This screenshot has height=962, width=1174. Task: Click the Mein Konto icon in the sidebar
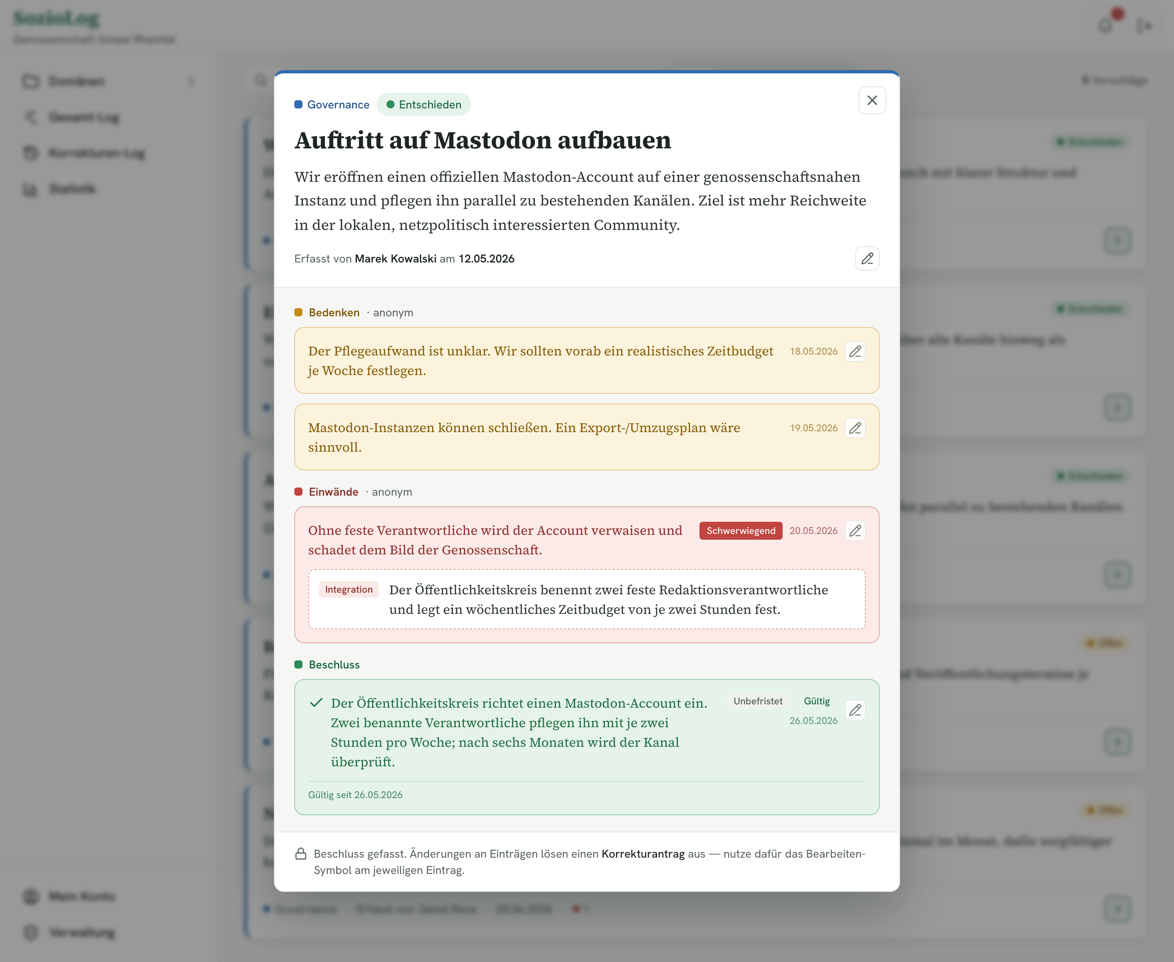coord(31,896)
